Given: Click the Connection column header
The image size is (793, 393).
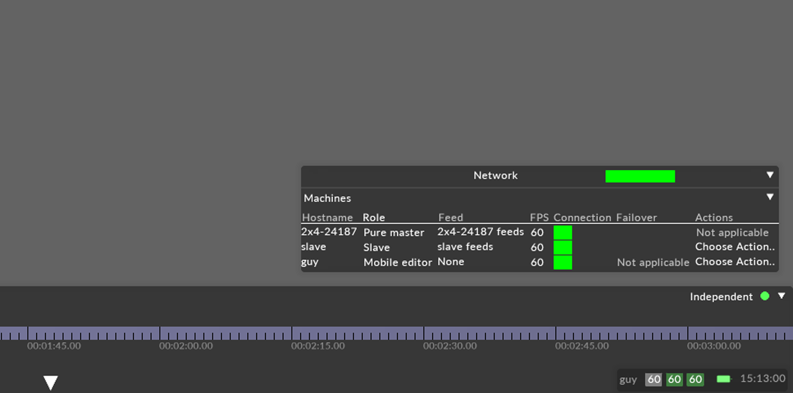Looking at the screenshot, I should click(x=582, y=217).
